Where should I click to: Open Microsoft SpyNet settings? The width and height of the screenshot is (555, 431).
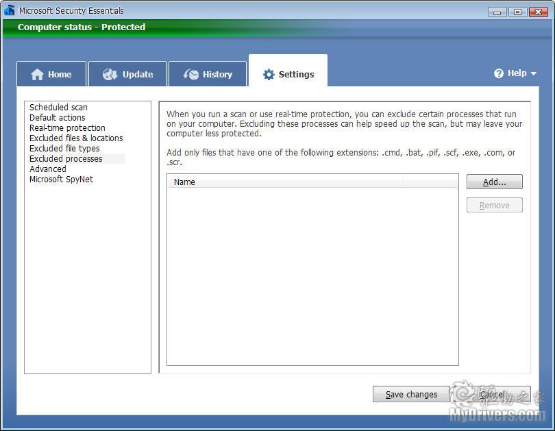coord(61,179)
